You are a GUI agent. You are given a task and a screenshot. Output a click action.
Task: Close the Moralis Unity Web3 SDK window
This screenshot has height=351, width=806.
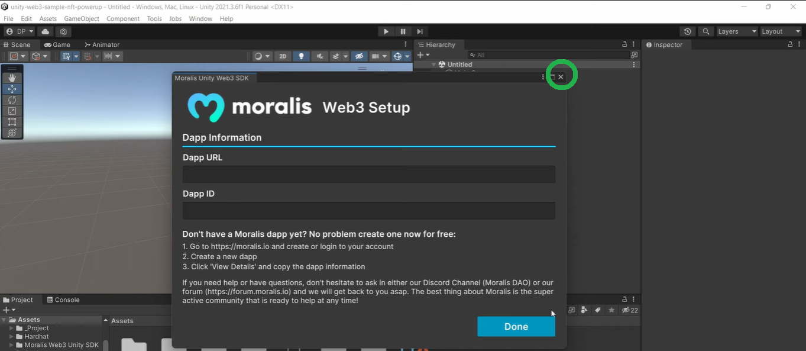click(x=561, y=77)
